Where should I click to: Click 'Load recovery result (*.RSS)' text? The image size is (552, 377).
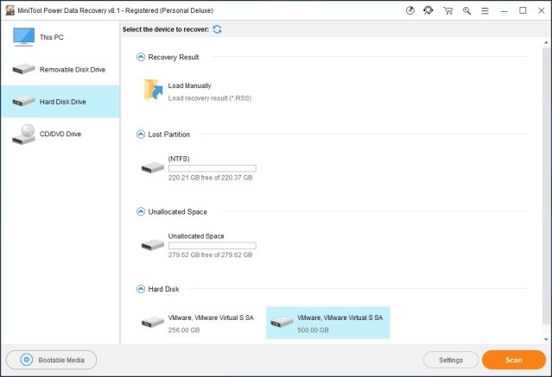coord(210,98)
